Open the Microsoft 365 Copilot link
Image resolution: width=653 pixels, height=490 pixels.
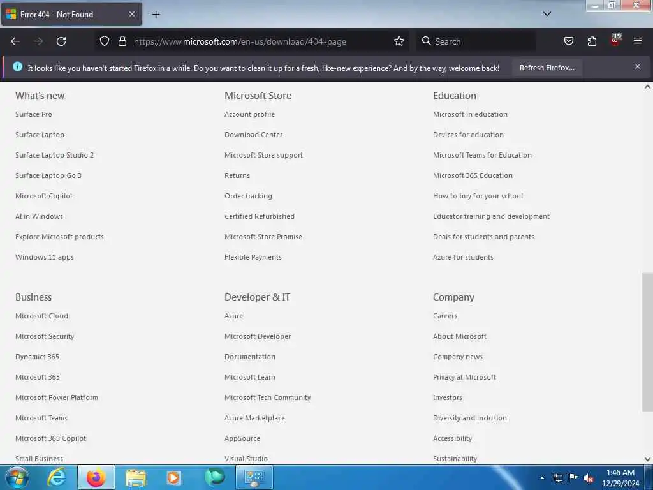51,438
